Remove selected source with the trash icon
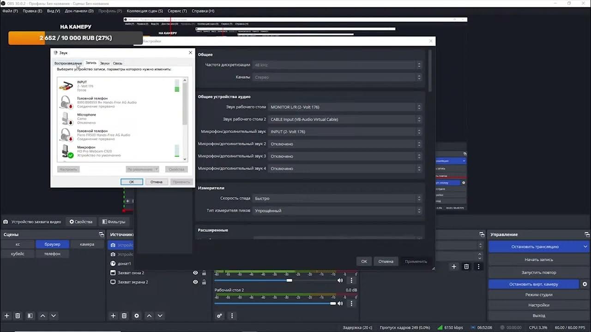Screen dimensions: 591x332 pos(124,316)
